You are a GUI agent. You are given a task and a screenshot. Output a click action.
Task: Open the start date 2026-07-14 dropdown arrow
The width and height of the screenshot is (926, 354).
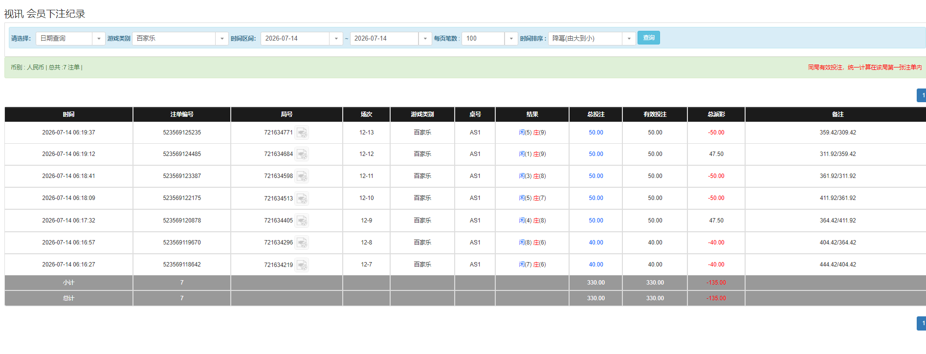coord(336,39)
